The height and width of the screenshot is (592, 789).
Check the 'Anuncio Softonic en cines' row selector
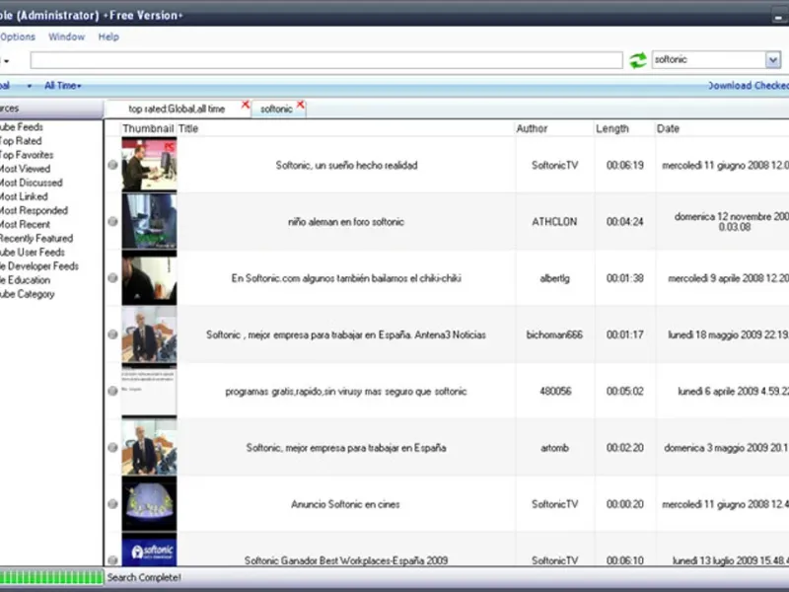coord(112,504)
